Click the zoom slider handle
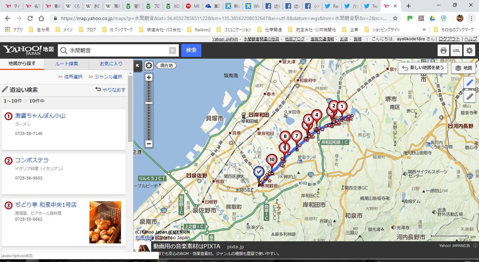 coord(149,103)
